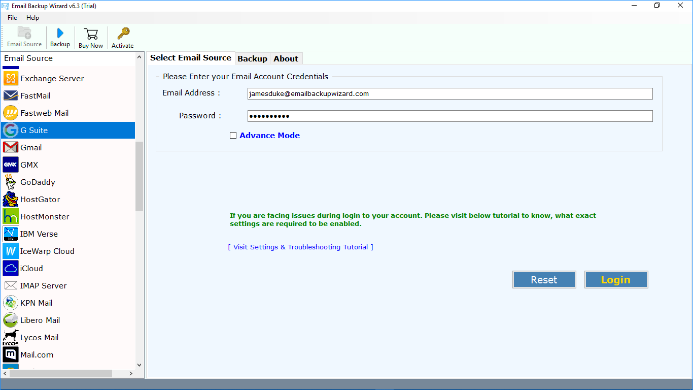
Task: Open the Buy Now cart icon
Action: coord(91,34)
